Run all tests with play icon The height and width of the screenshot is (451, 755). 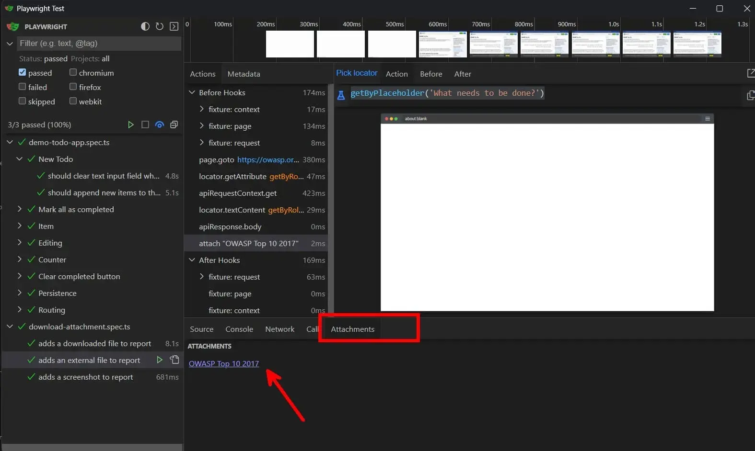(130, 124)
